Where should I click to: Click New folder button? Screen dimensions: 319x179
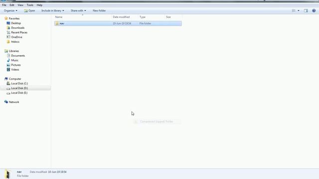point(99,10)
